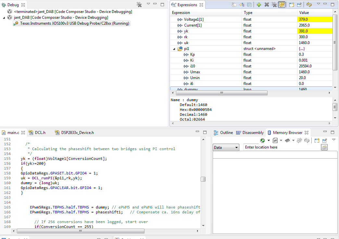
Task: Click Expressions vertical scrollbar thumb
Action: 335,42
